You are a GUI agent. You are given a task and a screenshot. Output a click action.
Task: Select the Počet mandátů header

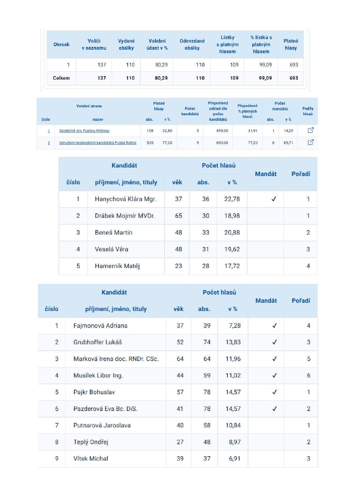[x=280, y=106]
